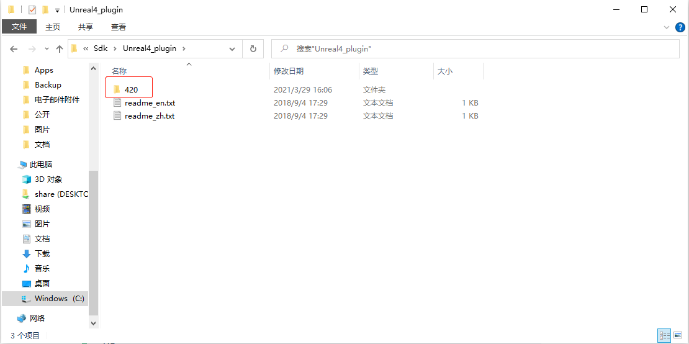The width and height of the screenshot is (689, 344).
Task: Select the readme_zh.txt file name
Action: pyautogui.click(x=150, y=116)
